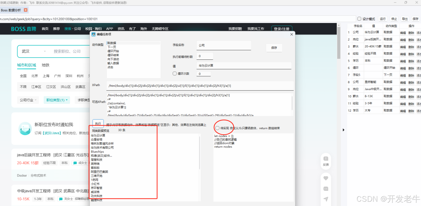
Task: Click 保存 in the 编辑任务项 dialog
Action: pyautogui.click(x=274, y=48)
